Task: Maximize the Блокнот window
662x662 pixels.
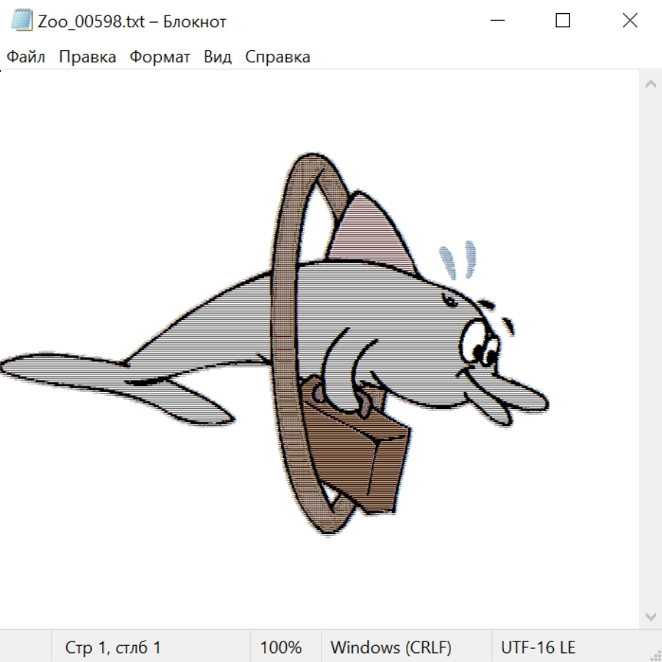Action: tap(563, 21)
